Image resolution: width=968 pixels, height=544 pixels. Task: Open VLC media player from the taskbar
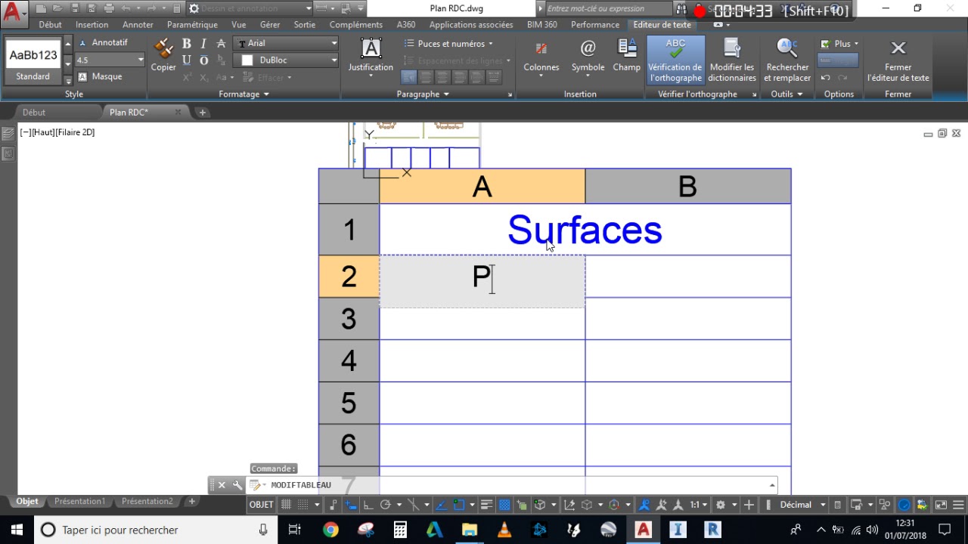pos(504,530)
